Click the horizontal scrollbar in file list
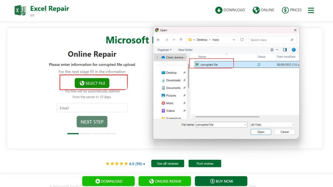This screenshot has height=187, width=333. click(227, 117)
